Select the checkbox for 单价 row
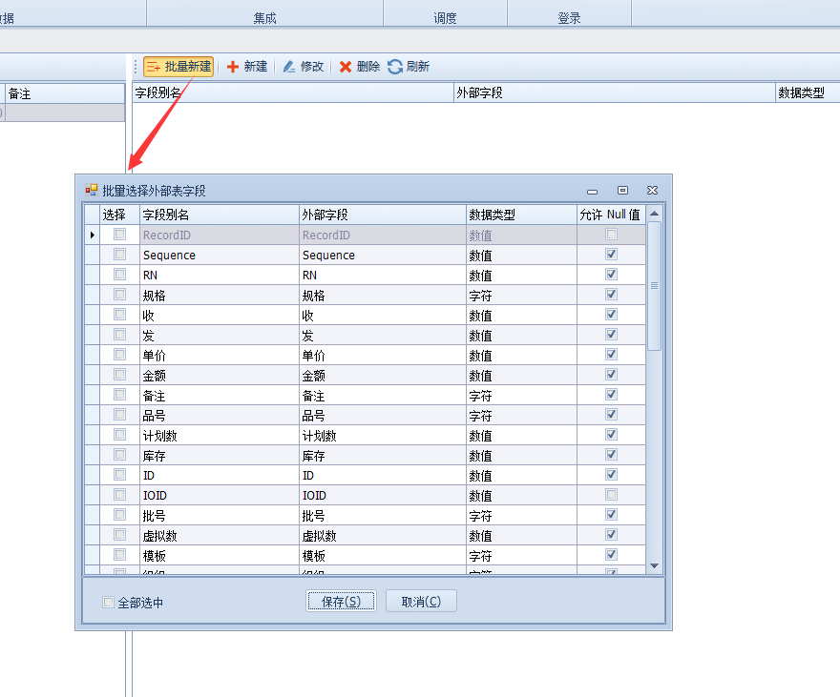 pos(120,355)
